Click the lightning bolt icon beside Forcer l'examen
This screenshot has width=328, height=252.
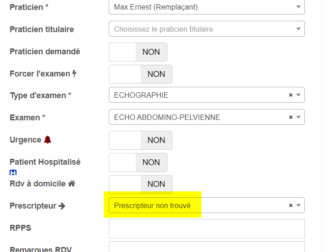74,73
